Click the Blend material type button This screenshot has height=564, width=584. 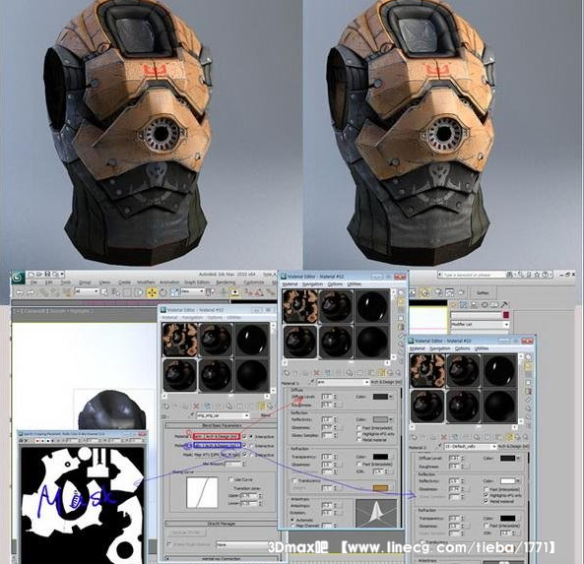click(x=266, y=415)
